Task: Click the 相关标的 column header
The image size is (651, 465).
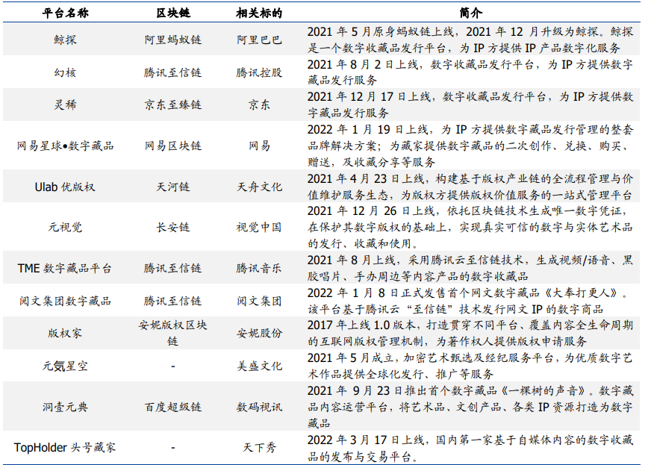Action: point(252,16)
